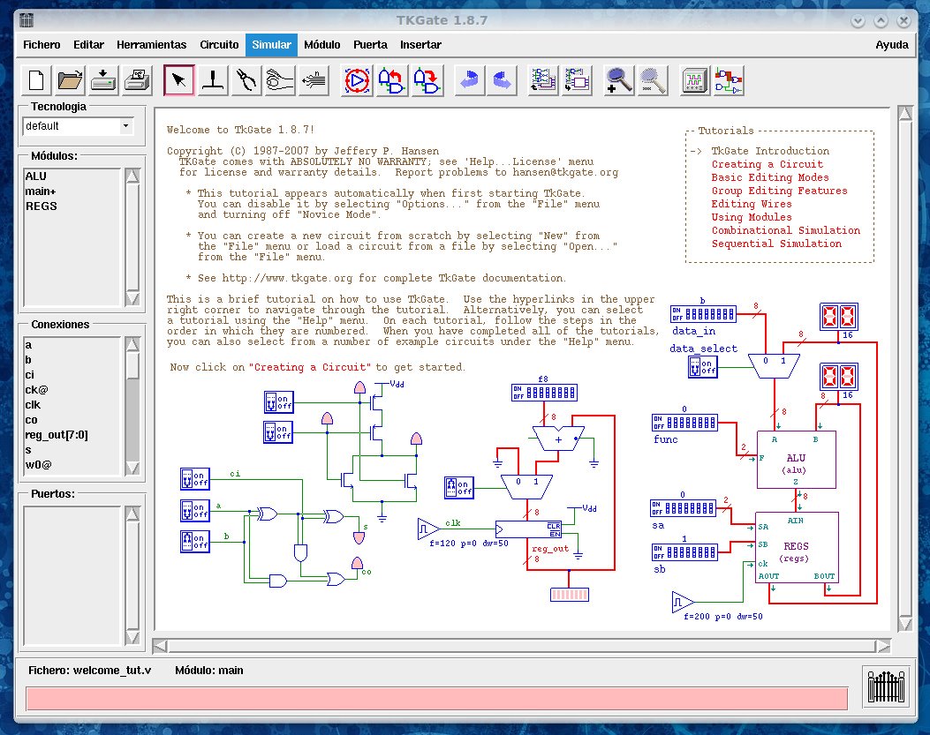Click the zoom in magnifier
Screen dimensions: 930x735
[x=618, y=80]
